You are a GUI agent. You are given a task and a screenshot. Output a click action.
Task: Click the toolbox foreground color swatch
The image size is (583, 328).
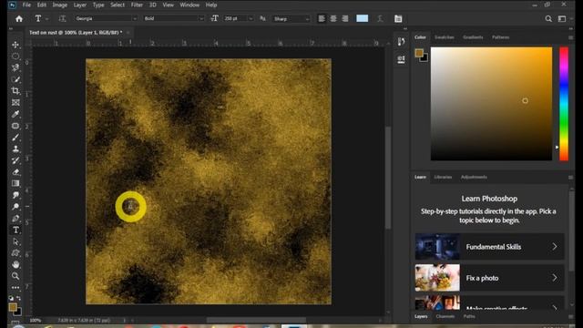(13, 307)
